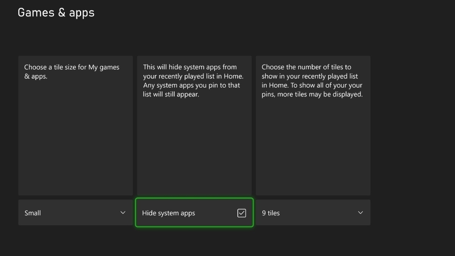Open the tile size dropdown set to Small
Image resolution: width=455 pixels, height=256 pixels.
(75, 213)
